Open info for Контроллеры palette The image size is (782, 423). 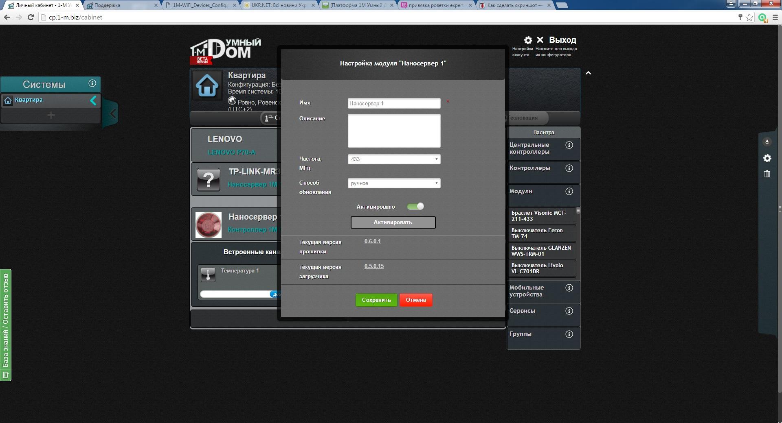(x=569, y=168)
